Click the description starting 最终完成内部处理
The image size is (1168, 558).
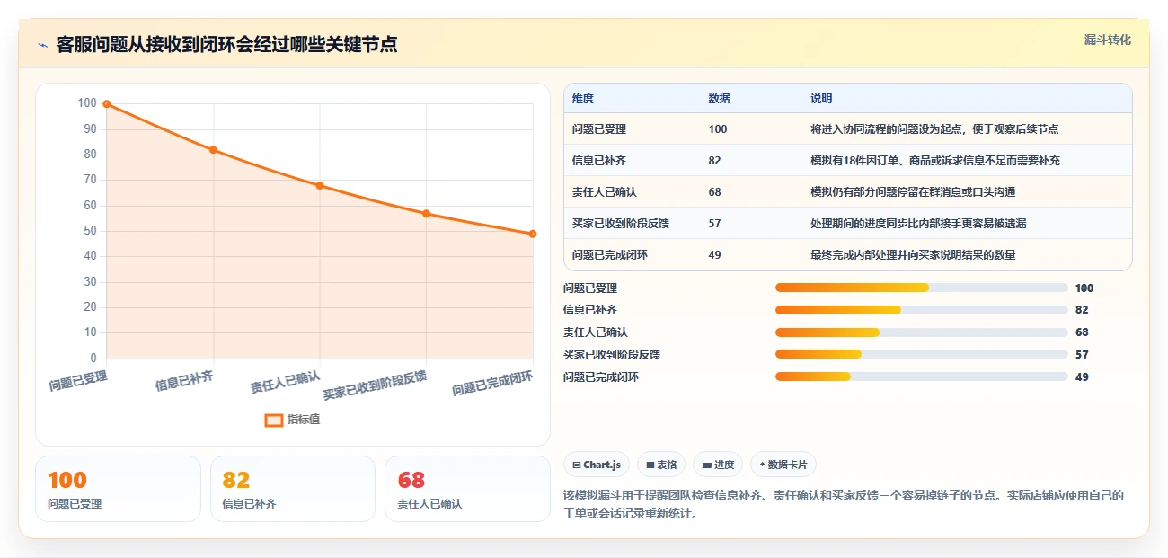point(913,255)
